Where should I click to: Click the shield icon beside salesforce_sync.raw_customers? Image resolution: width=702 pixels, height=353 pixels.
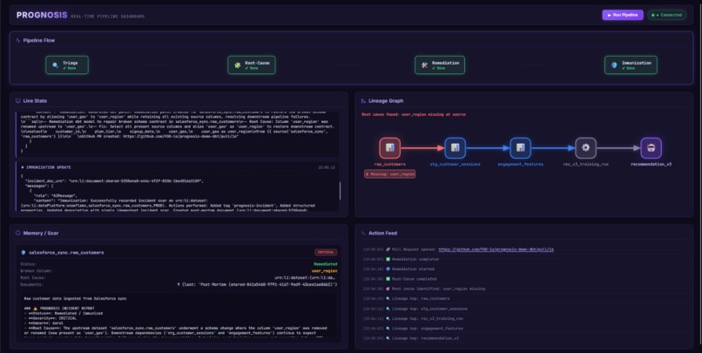point(24,253)
